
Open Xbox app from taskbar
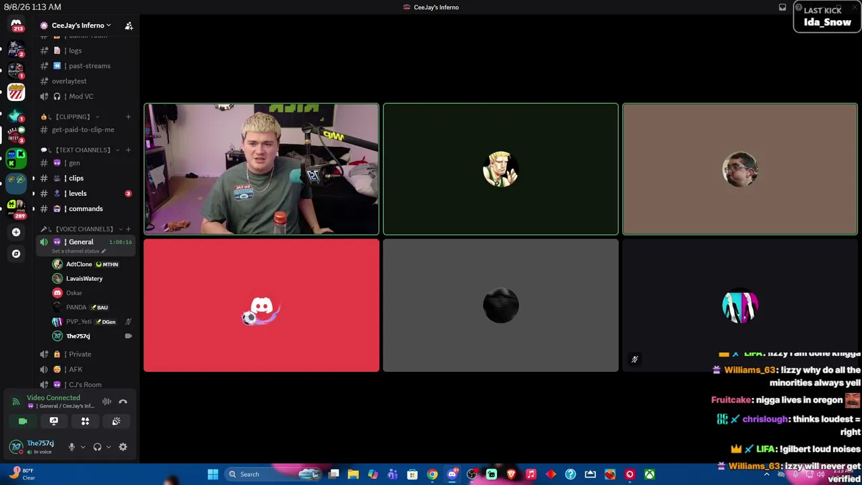[649, 474]
